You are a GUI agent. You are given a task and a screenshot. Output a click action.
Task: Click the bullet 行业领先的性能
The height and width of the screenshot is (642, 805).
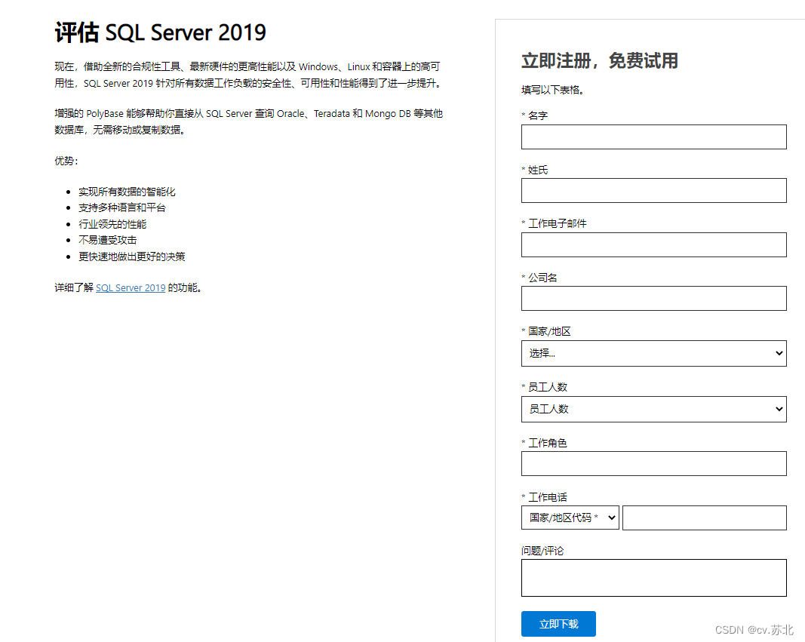(112, 224)
